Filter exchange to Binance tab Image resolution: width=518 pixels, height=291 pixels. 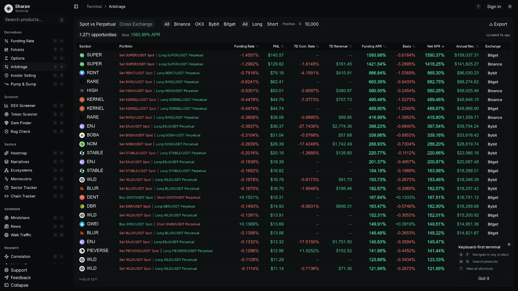pos(182,24)
